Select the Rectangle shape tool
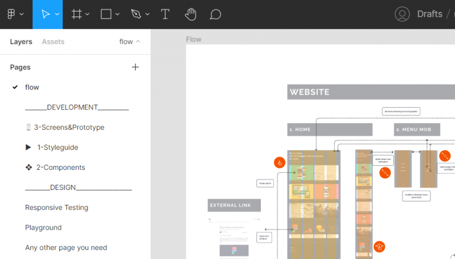Image resolution: width=455 pixels, height=259 pixels. click(x=106, y=14)
